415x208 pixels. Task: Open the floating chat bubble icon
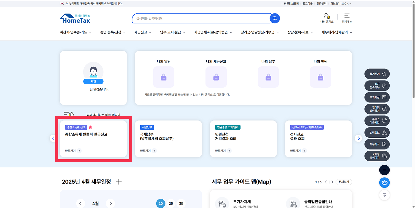[x=384, y=182]
